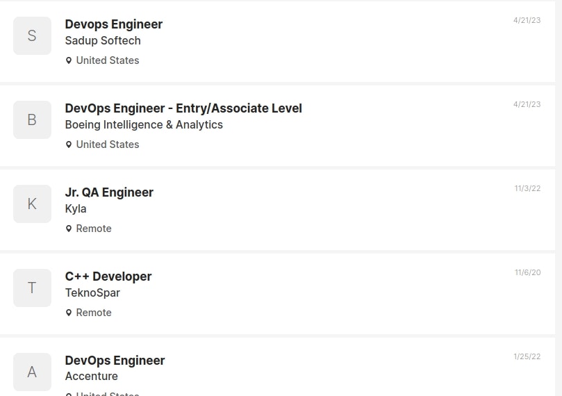
Task: Open the C++ Developer job title
Action: [108, 277]
